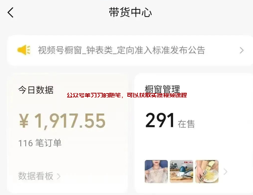Viewport: 253px width, 195px height.
Task: Go to 数据看板 dashboard link
Action: pos(36,176)
